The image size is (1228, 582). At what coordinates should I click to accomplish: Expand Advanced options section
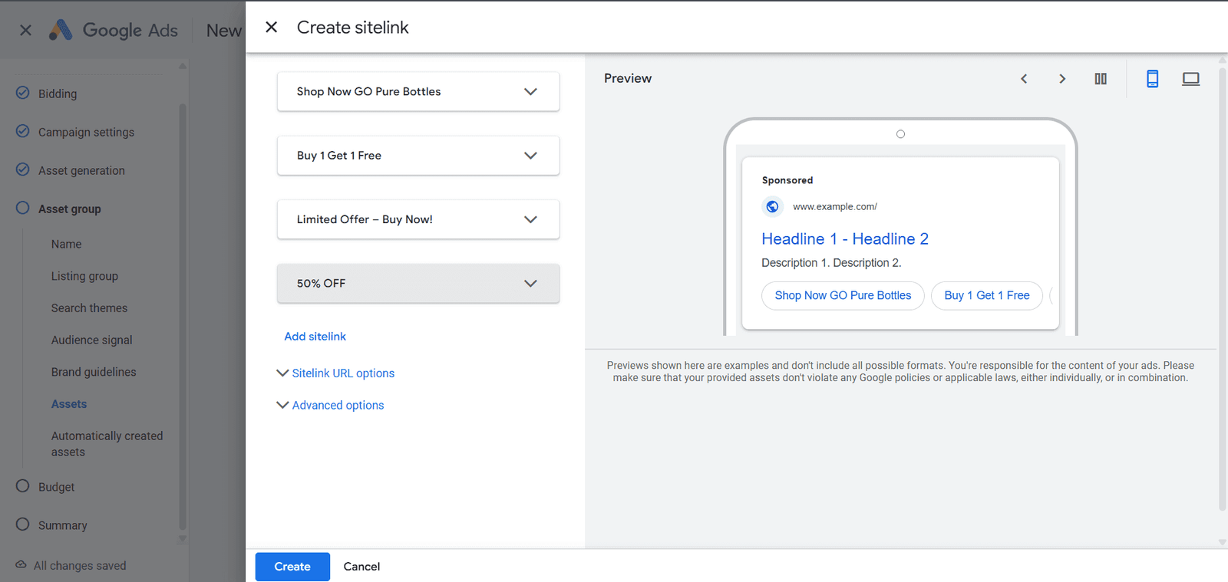[337, 406]
